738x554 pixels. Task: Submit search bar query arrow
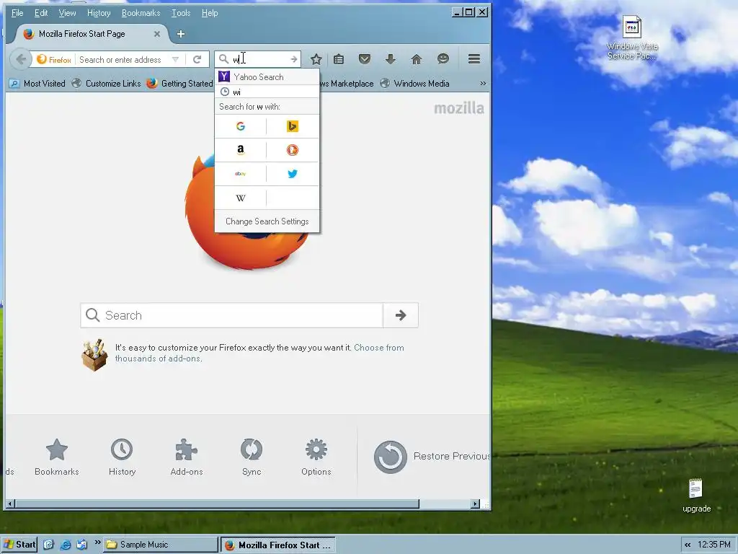tap(294, 59)
